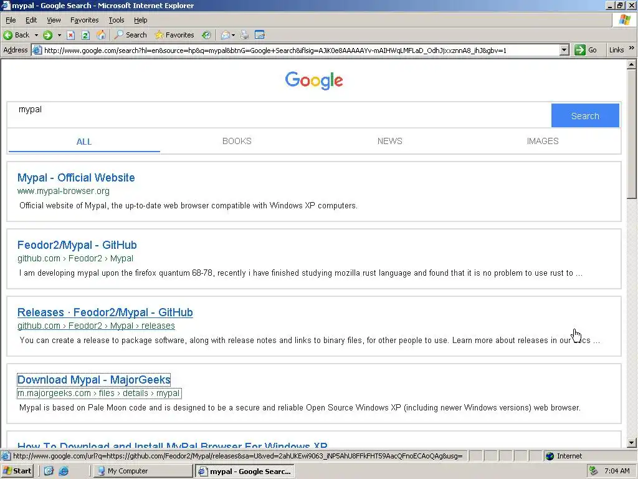The image size is (638, 479).
Task: Open Feodor2/Mypal - GitHub result
Action: pos(77,245)
